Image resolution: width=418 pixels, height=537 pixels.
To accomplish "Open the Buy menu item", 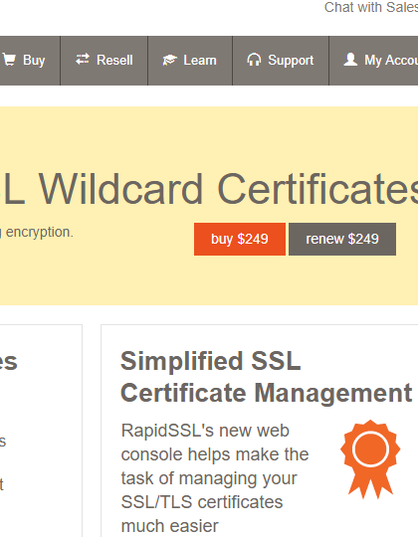I will click(30, 61).
